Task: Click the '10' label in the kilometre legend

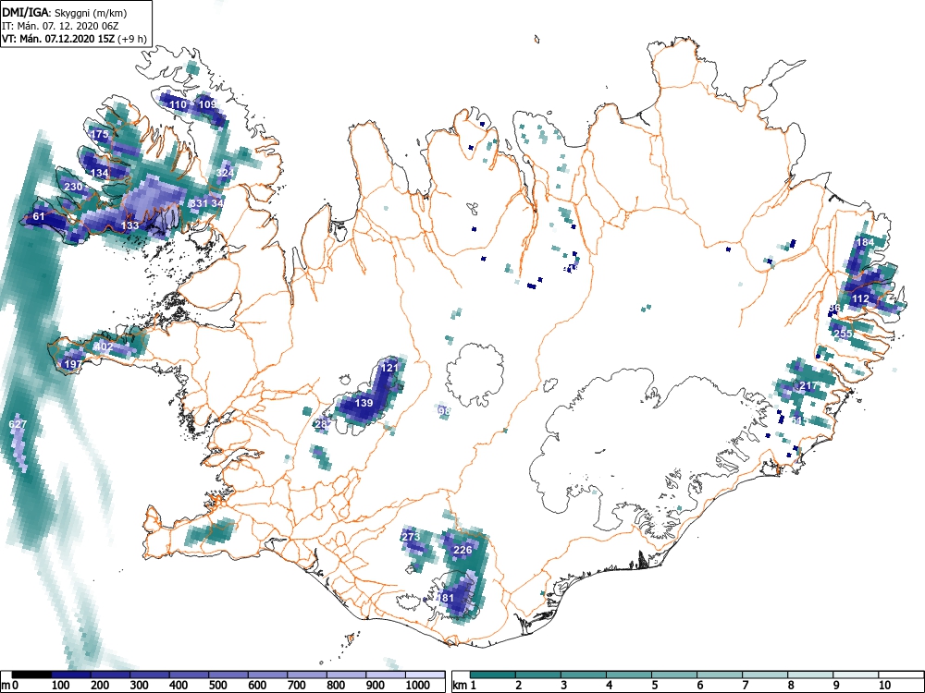Action: coord(883,686)
